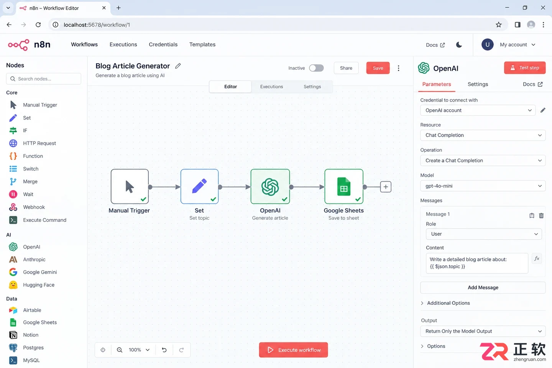Delete Message 1 with trash icon
The image size is (552, 368).
click(x=541, y=215)
